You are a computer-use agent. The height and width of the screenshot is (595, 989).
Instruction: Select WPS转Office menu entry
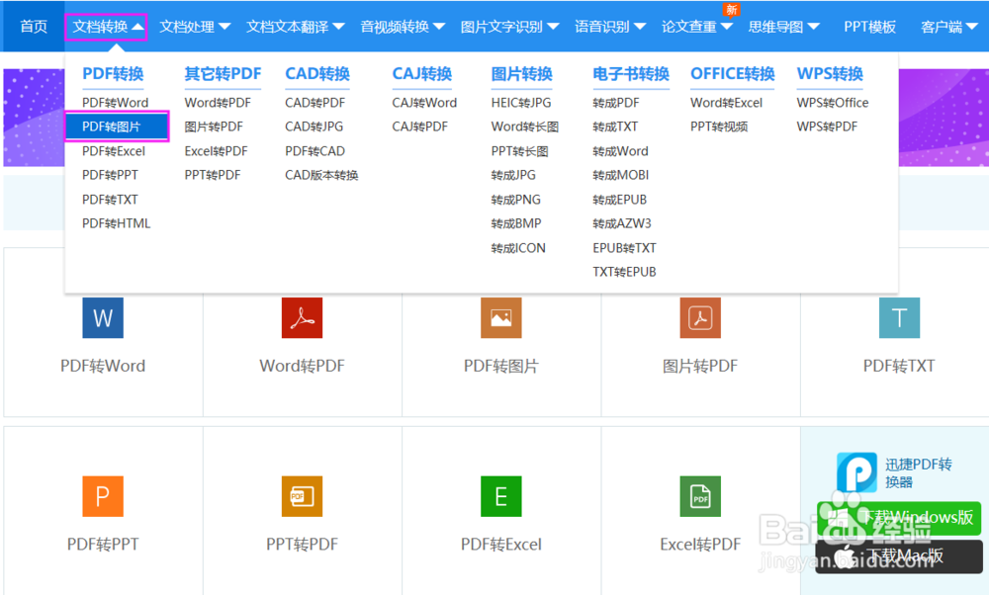coord(833,103)
